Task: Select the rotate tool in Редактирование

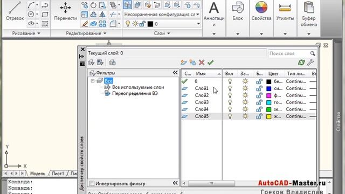Action: (93, 5)
